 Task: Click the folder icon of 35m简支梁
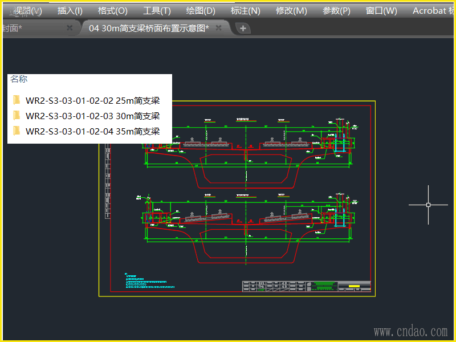click(x=17, y=131)
